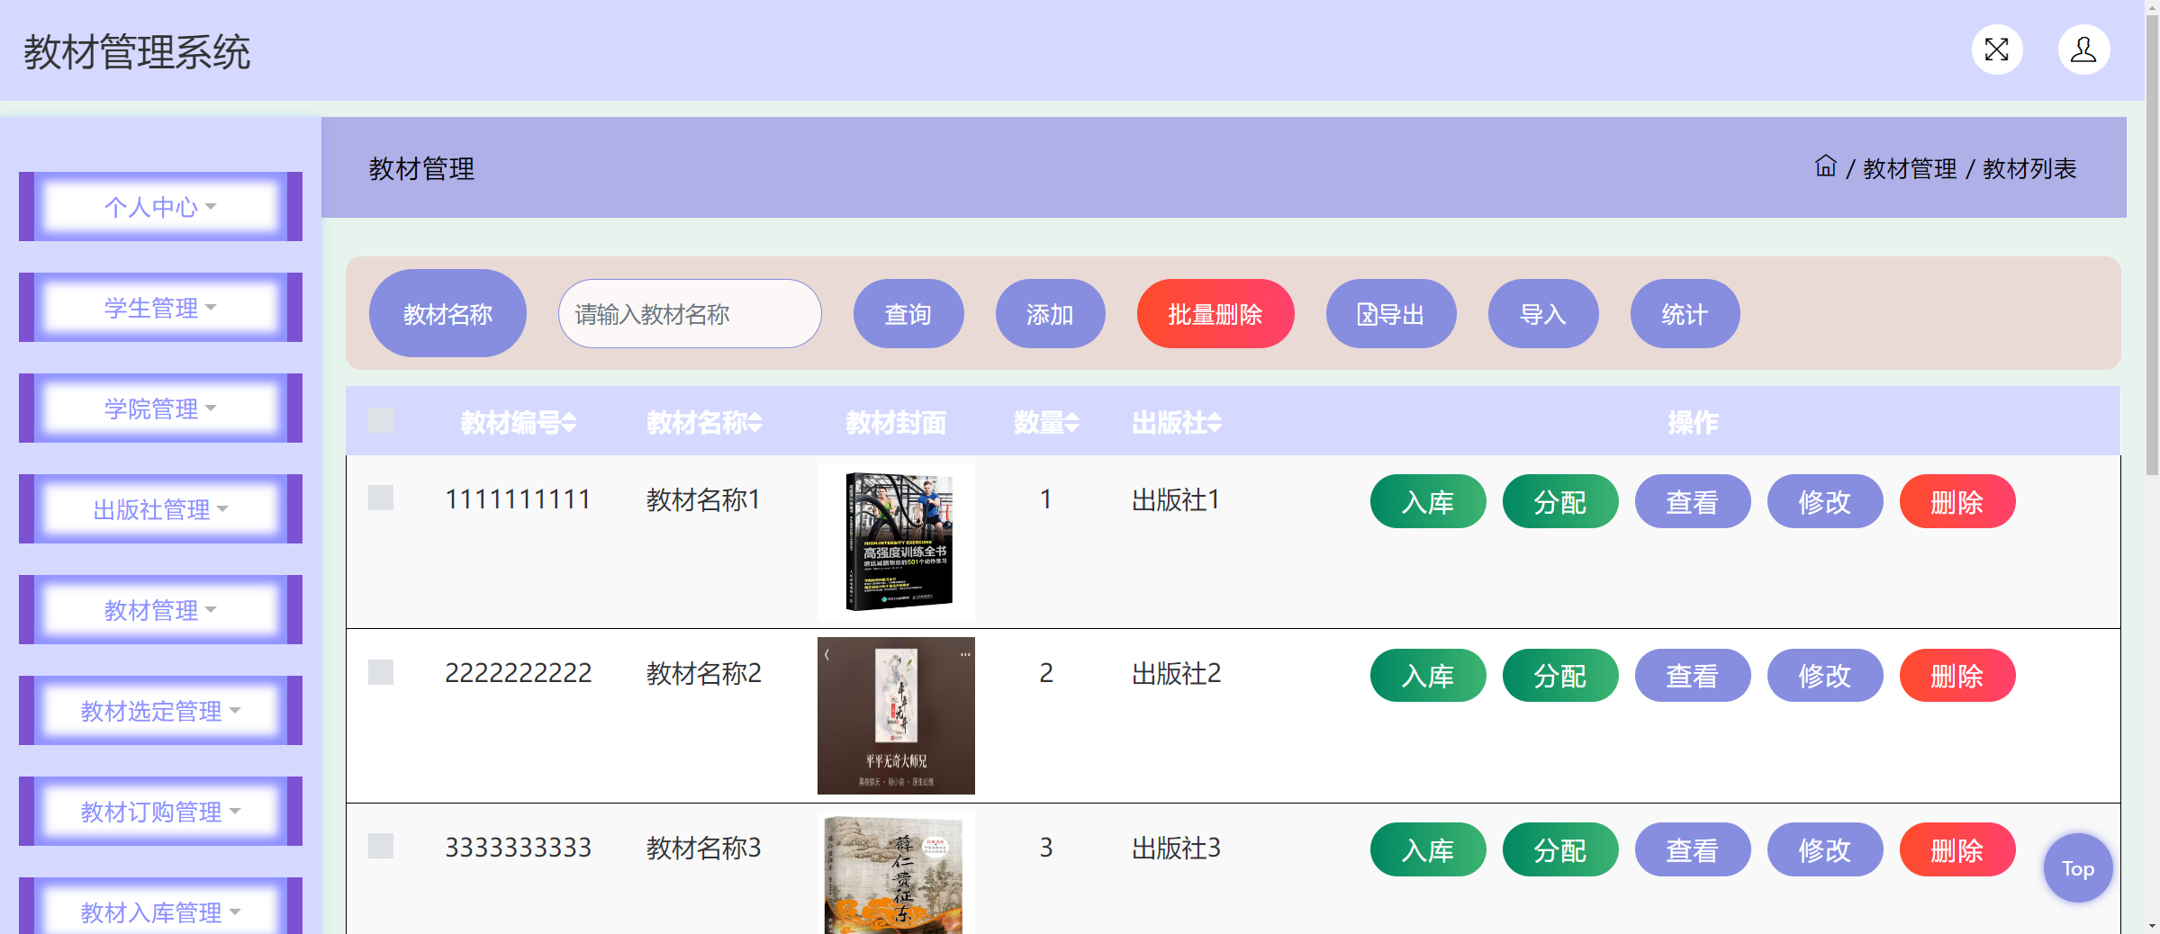Sort the 数量 column

coord(1071,423)
